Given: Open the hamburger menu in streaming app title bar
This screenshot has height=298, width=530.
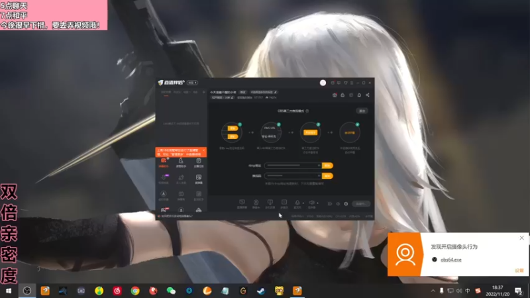Looking at the screenshot, I should point(352,83).
